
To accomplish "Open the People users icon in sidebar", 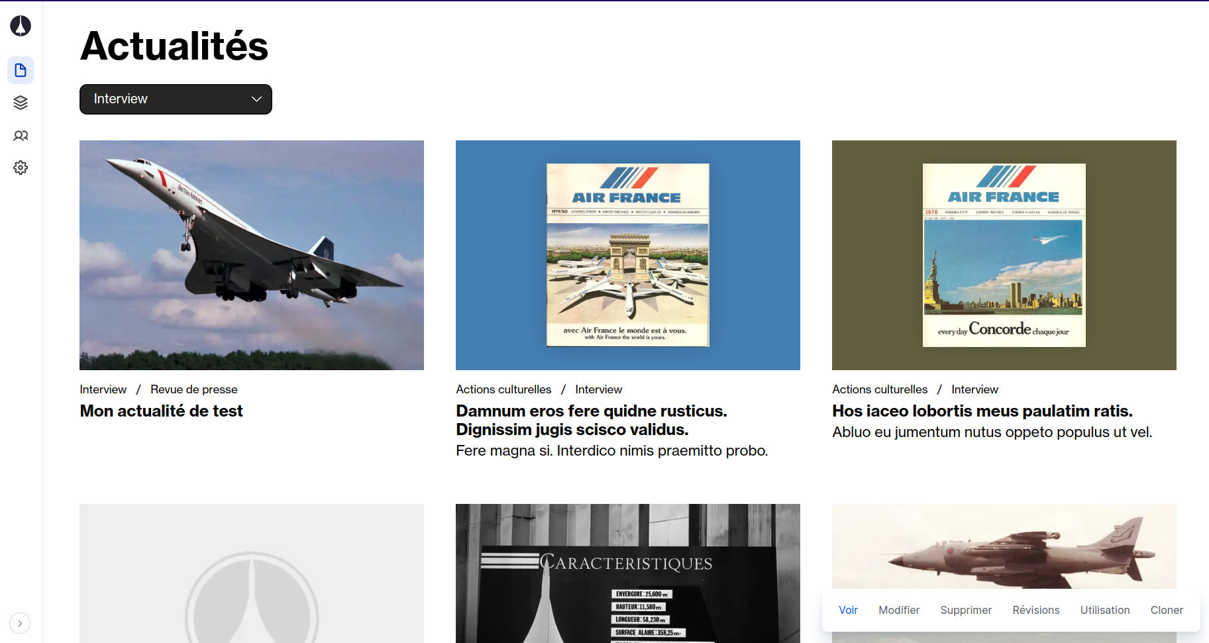I will 21,136.
